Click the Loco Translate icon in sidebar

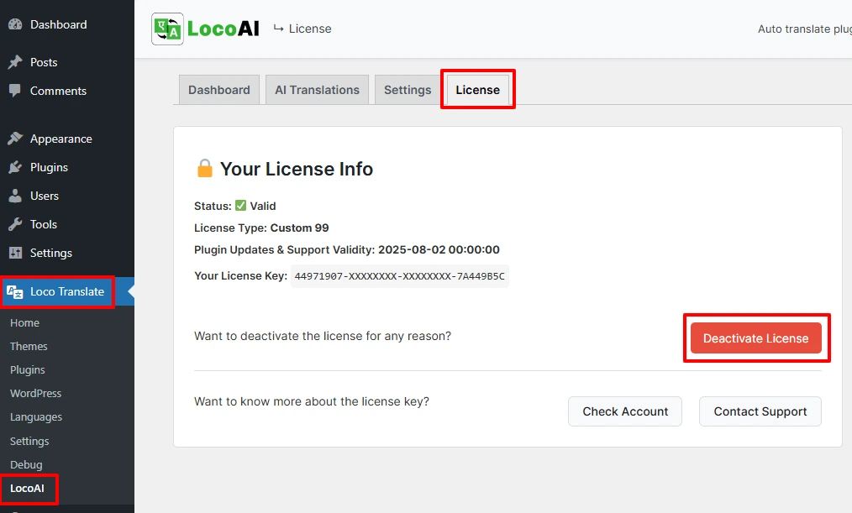(14, 292)
